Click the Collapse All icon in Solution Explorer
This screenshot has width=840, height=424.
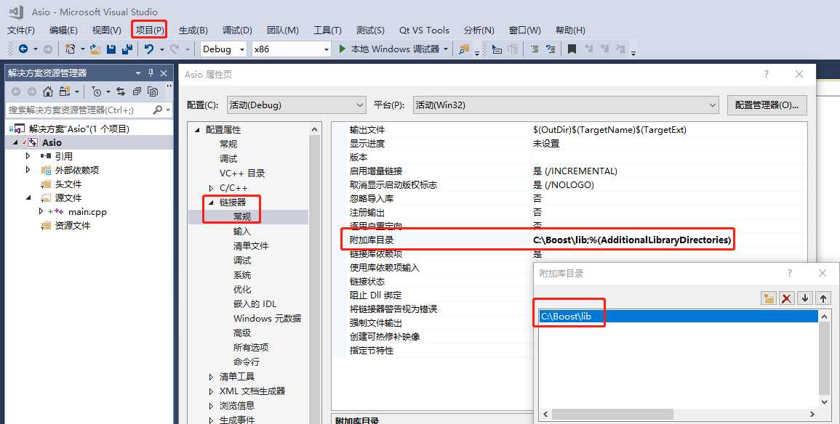point(137,91)
